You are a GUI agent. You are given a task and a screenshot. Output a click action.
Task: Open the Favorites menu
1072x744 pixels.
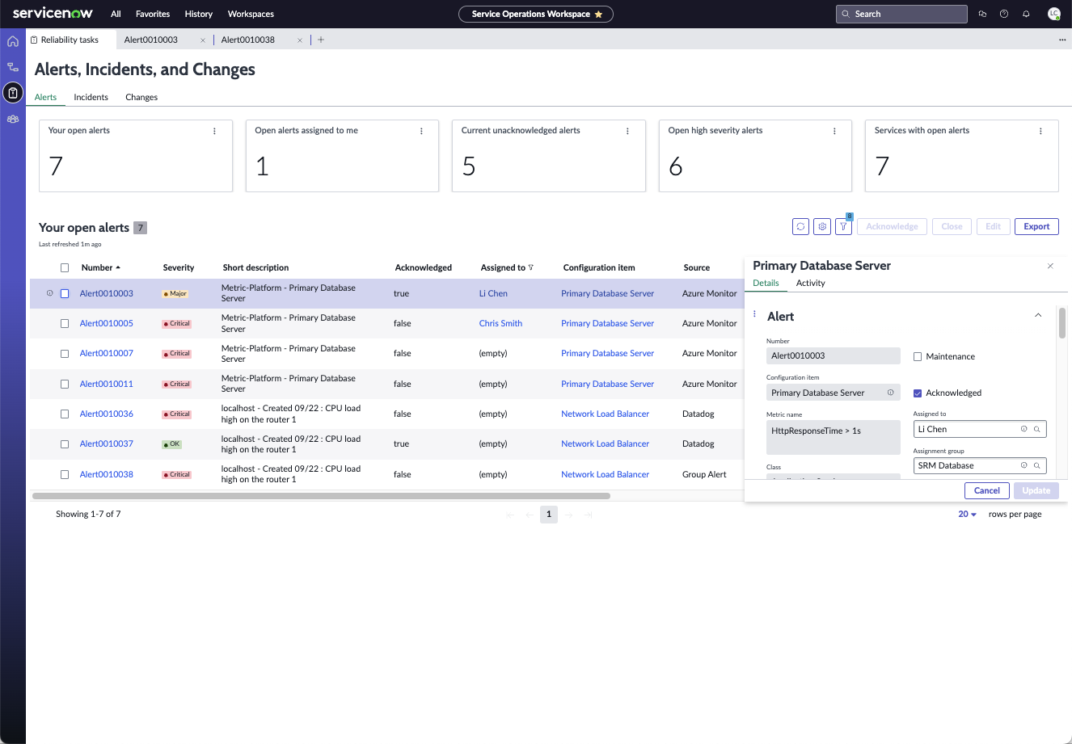click(153, 14)
